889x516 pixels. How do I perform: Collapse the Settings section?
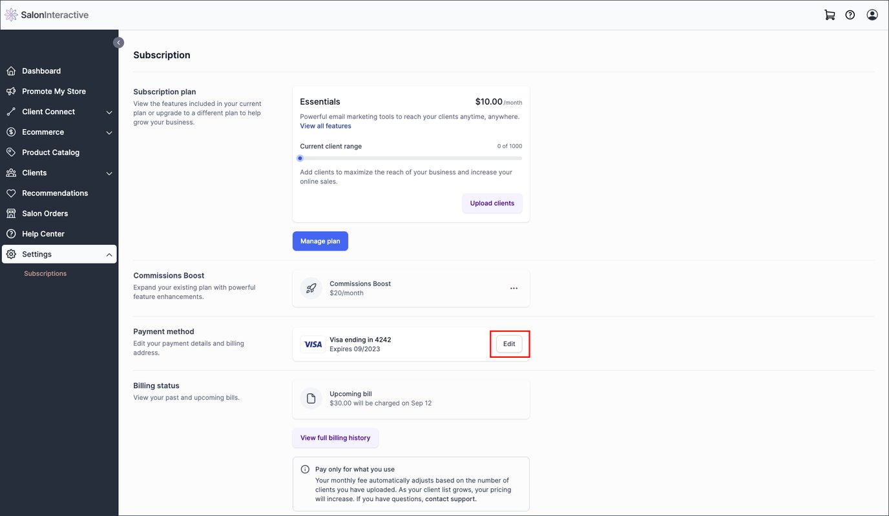[x=109, y=254]
